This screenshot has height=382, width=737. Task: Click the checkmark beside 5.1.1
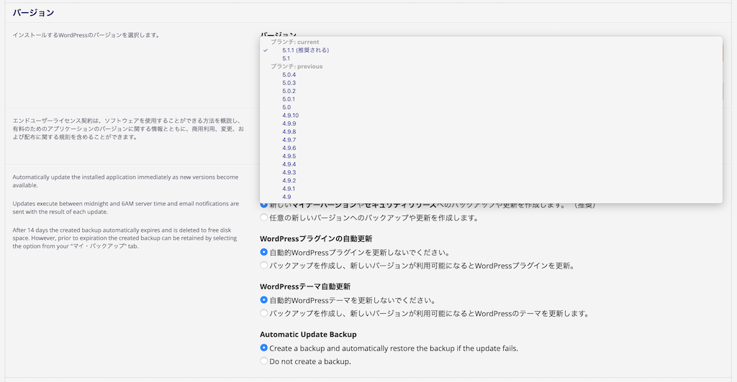[x=266, y=50]
